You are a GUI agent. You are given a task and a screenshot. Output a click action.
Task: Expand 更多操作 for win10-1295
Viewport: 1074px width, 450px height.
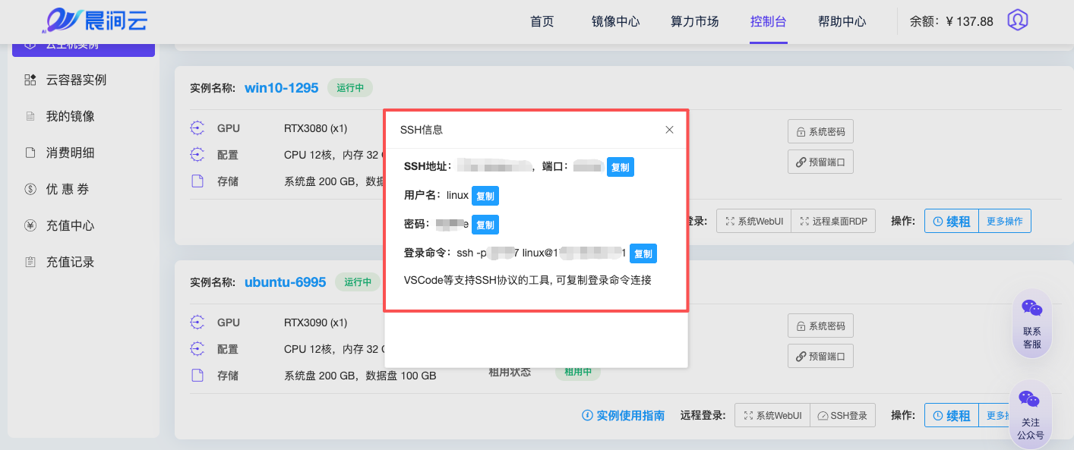point(1004,222)
